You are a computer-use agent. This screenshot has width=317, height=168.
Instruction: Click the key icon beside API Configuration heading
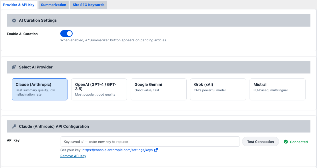14,126
